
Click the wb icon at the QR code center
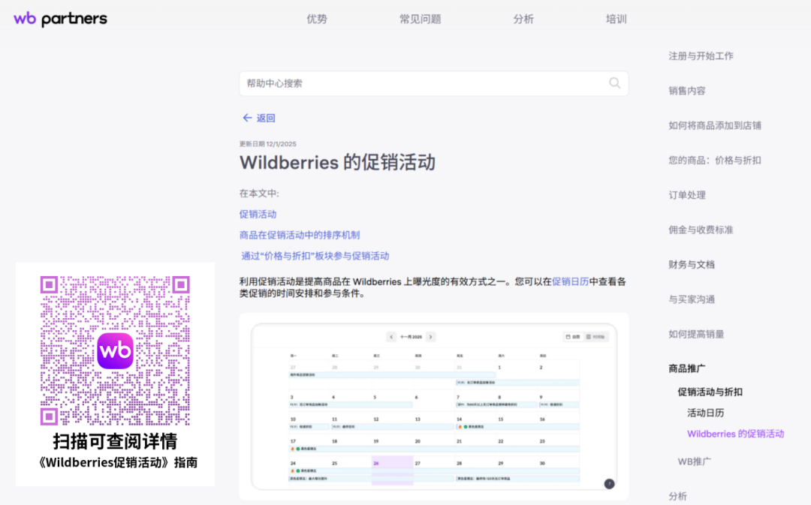[x=114, y=350]
